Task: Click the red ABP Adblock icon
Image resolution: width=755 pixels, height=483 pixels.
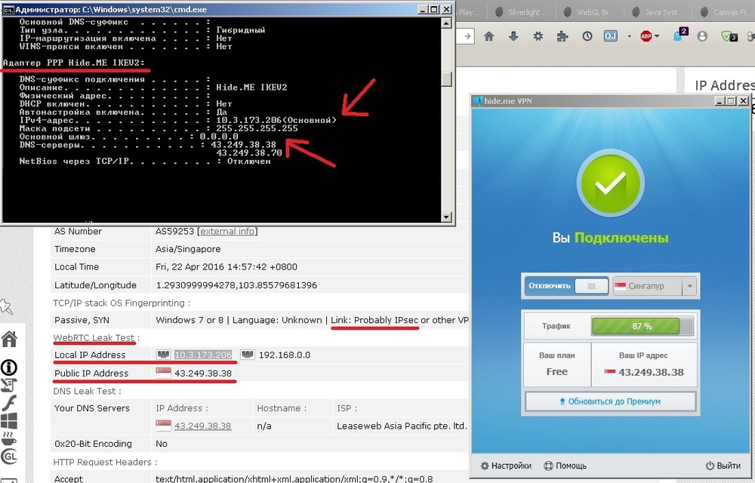Action: pos(646,36)
